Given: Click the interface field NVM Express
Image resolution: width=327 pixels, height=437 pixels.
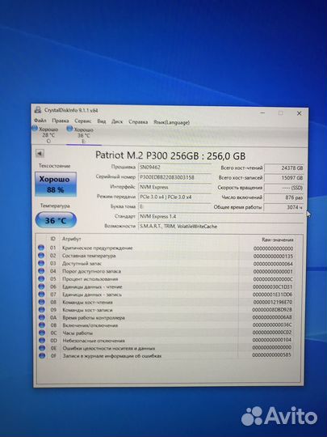Looking at the screenshot, I should 175,187.
